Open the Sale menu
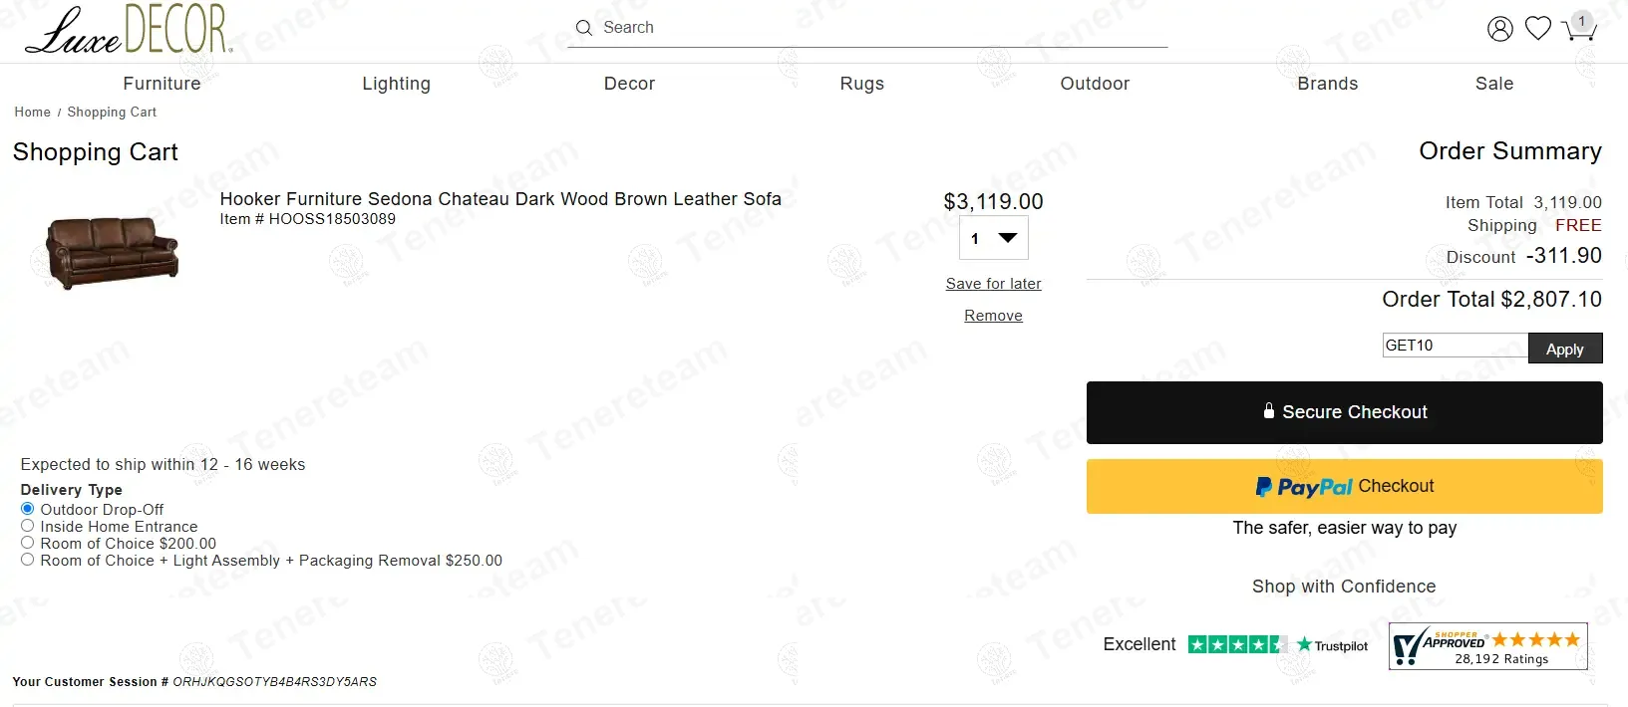The height and width of the screenshot is (707, 1628). click(x=1493, y=84)
